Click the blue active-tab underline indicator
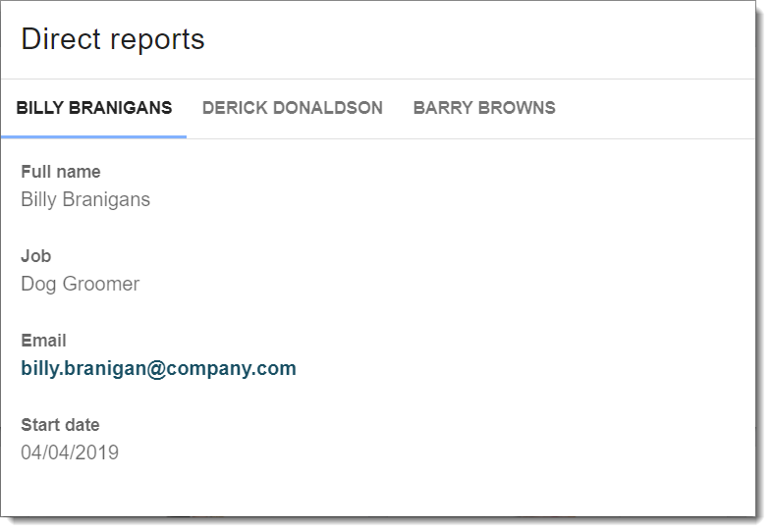771x532 pixels. coord(94,136)
